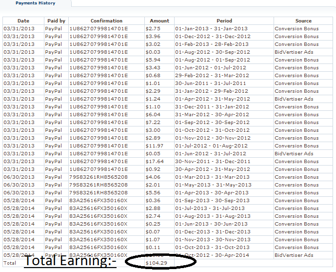The width and height of the screenshot is (336, 272).
Task: Click confirmation 79S83261RH8565208 in the $4.06 row
Action: 99,177
